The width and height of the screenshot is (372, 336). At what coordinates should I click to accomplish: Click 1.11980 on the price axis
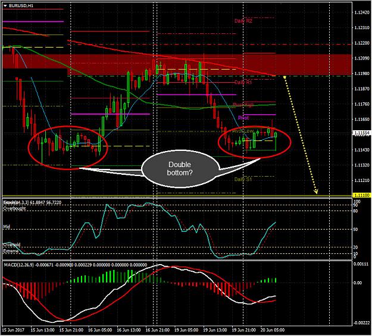click(362, 74)
